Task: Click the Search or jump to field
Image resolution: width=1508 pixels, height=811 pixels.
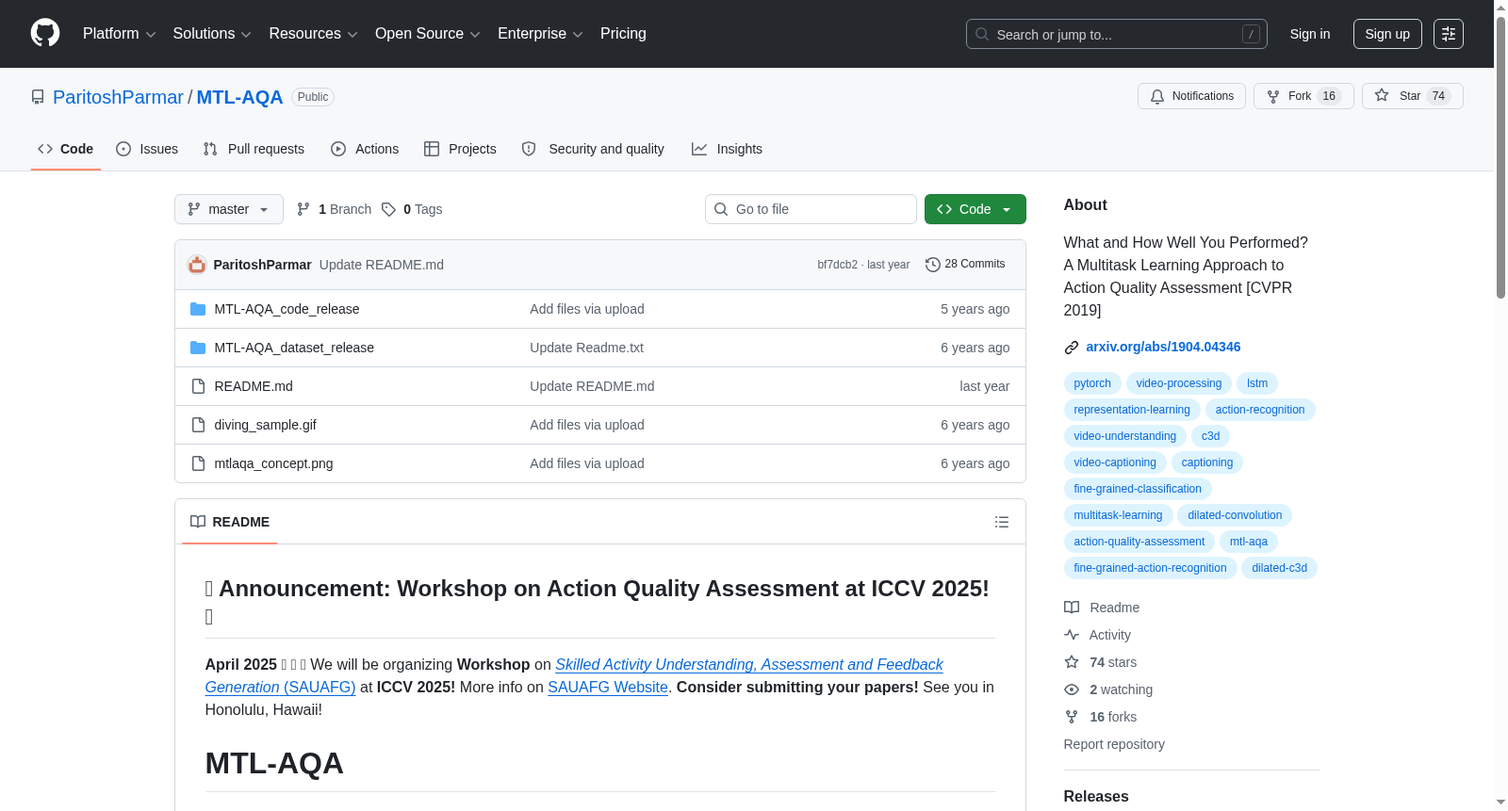Action: pyautogui.click(x=1117, y=34)
